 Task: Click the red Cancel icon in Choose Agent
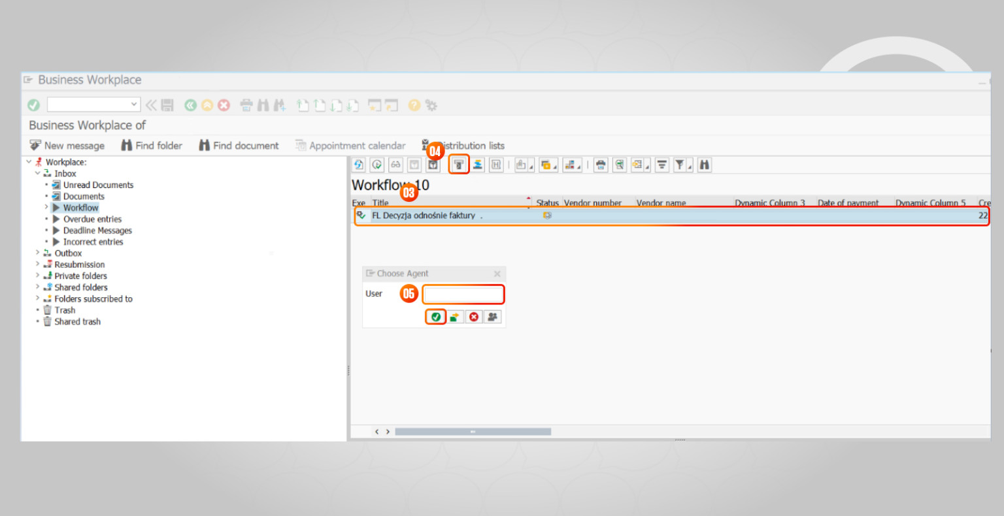pyautogui.click(x=473, y=316)
